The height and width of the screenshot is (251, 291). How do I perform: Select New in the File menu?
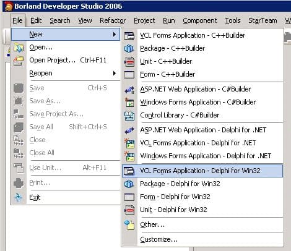coord(66,34)
